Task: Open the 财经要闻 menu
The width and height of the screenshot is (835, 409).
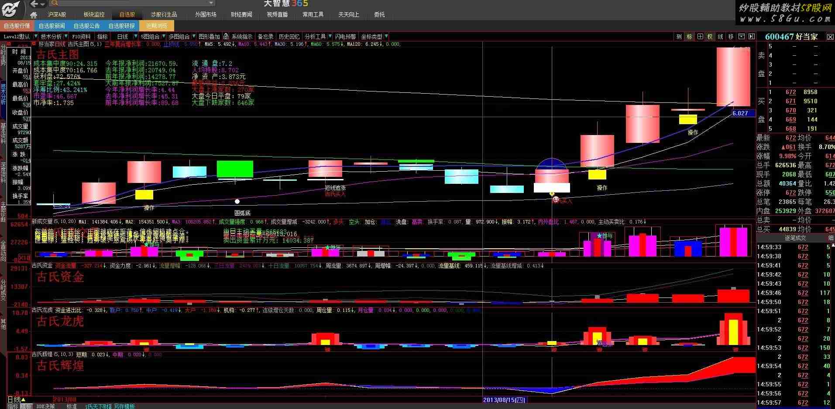Action: click(241, 15)
